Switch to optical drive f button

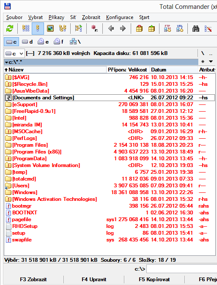[x=58, y=42]
